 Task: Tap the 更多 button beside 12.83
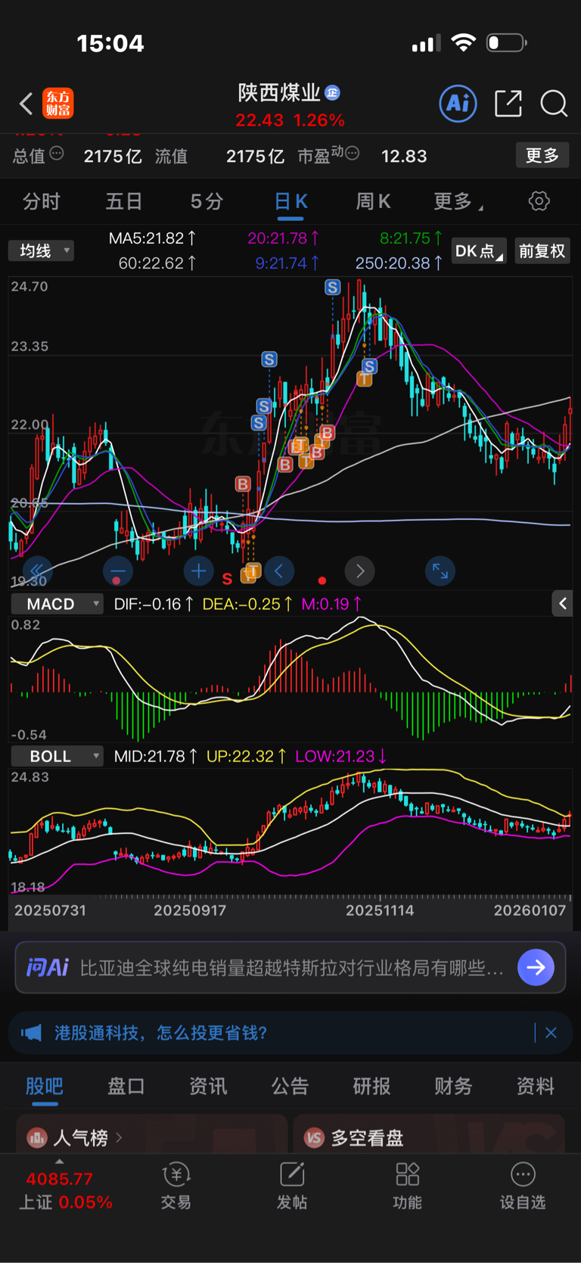(542, 155)
